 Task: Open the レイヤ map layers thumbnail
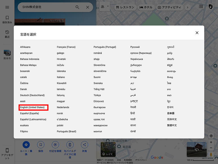point(108,150)
